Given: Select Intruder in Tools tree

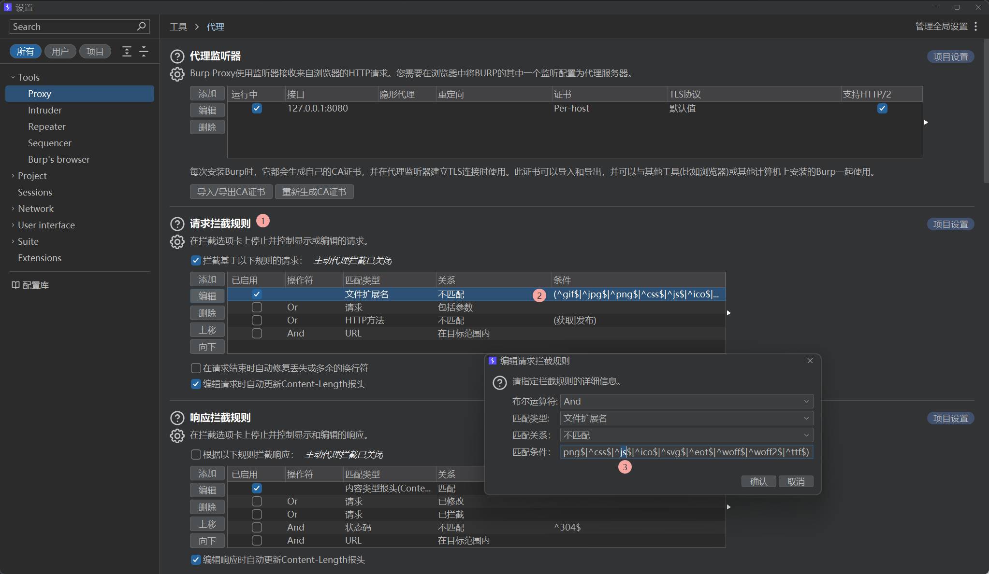Looking at the screenshot, I should pos(45,110).
